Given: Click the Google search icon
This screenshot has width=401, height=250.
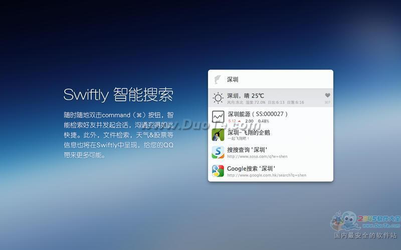Looking at the screenshot, I should click(x=218, y=171).
